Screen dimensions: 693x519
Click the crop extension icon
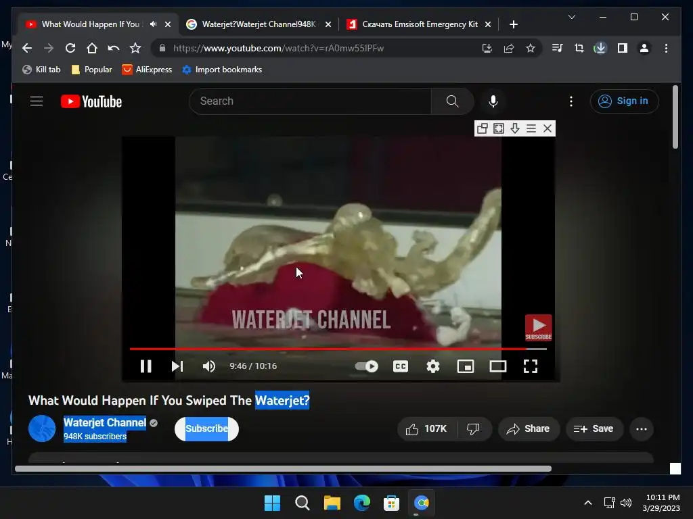[x=579, y=48]
